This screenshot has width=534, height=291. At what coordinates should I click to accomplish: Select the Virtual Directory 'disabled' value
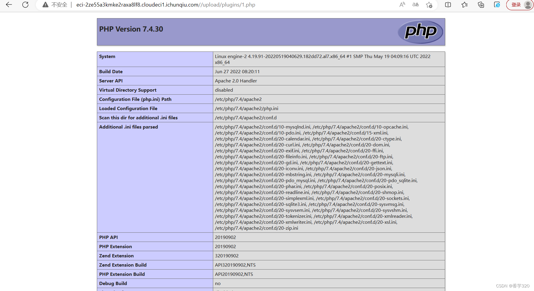tap(224, 90)
